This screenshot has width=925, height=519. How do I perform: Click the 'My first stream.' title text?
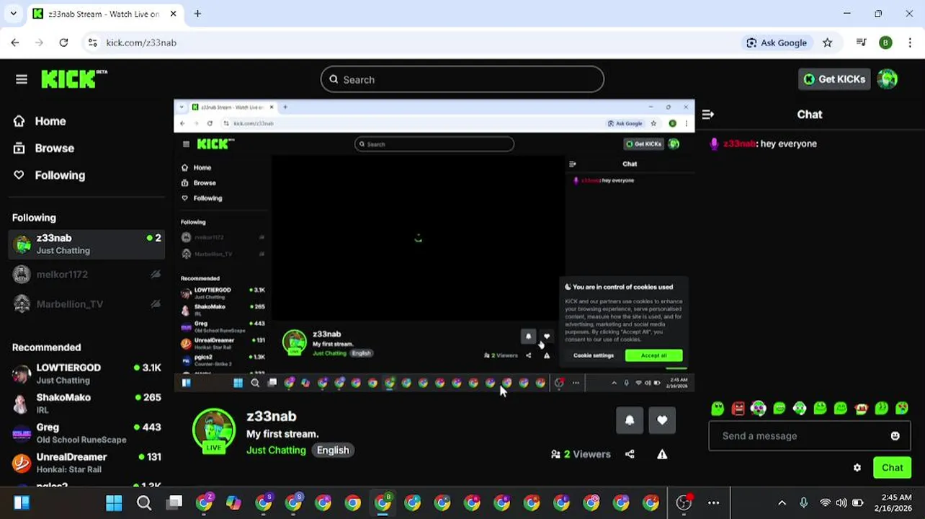tap(282, 434)
